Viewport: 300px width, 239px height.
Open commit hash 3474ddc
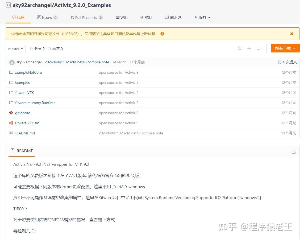pyautogui.click(x=119, y=62)
